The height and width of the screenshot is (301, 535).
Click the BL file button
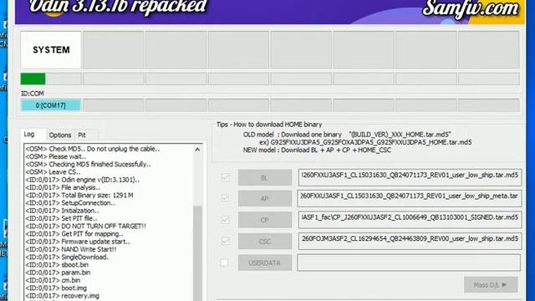(265, 177)
